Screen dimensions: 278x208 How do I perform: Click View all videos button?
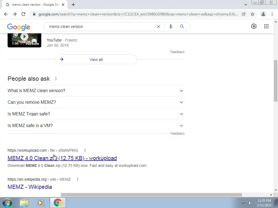click(96, 59)
